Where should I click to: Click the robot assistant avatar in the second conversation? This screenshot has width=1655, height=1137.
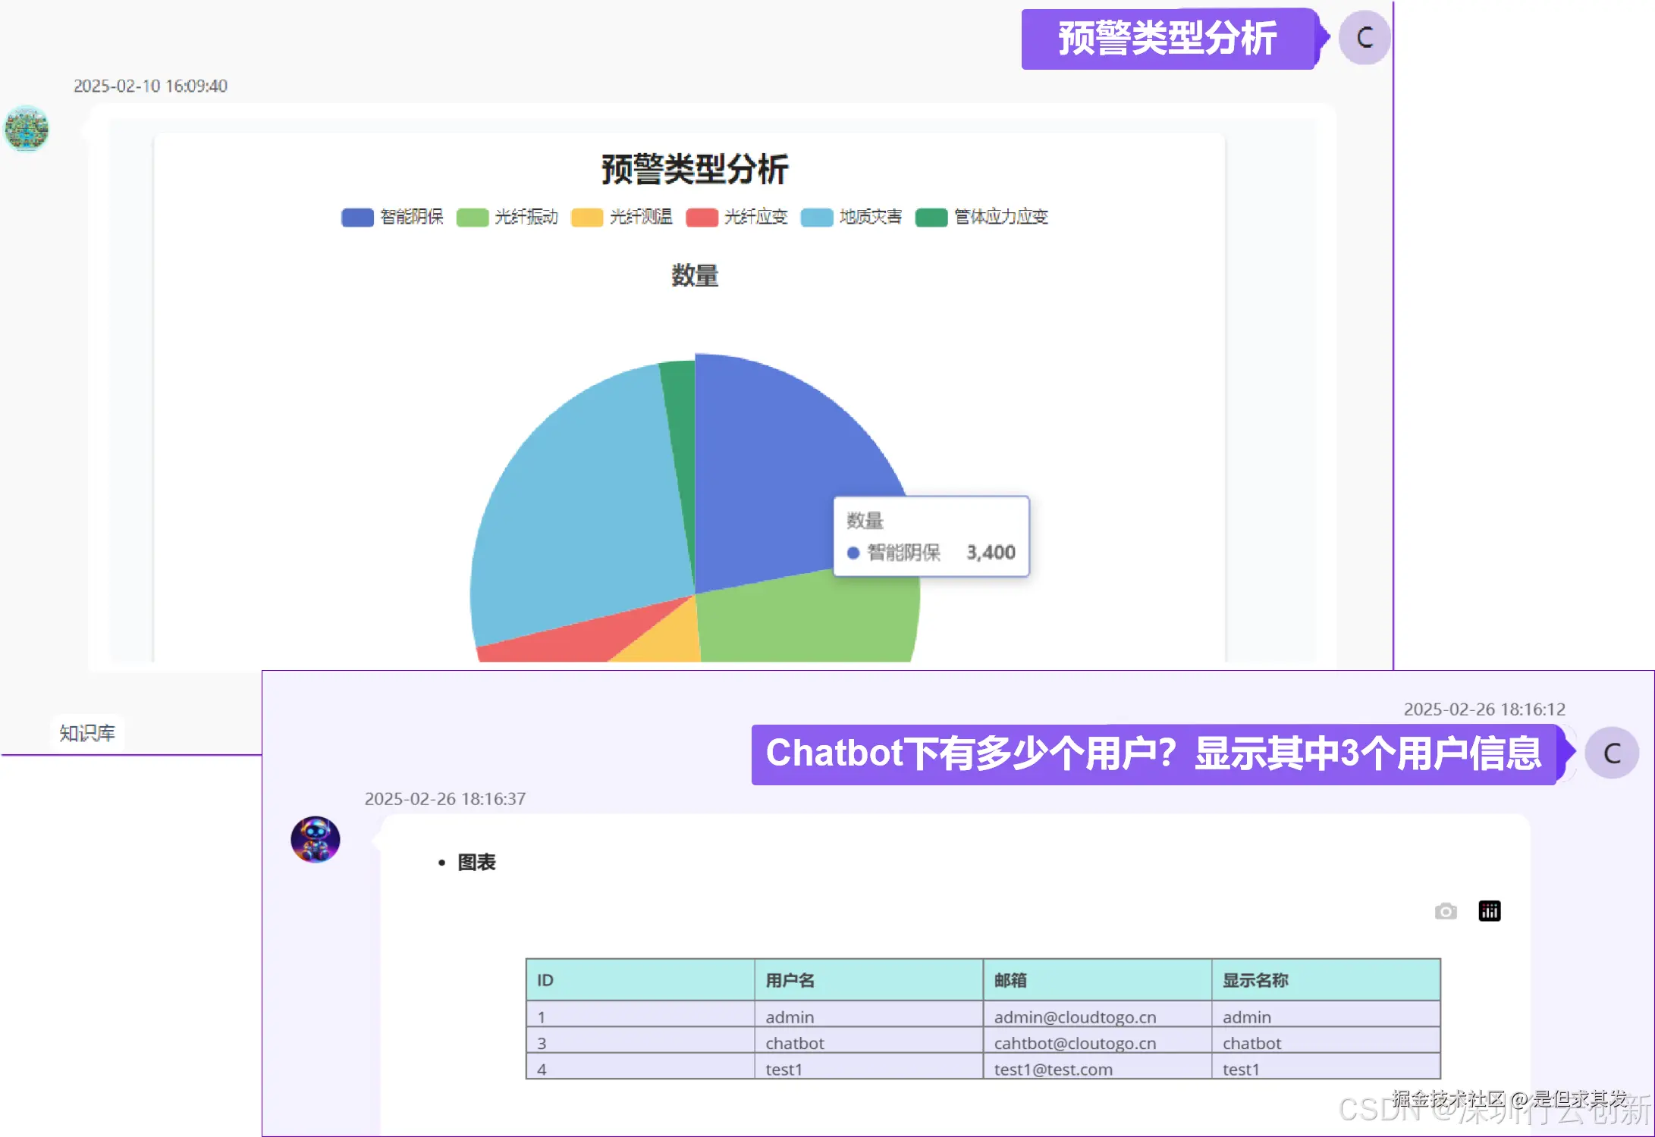(x=315, y=839)
